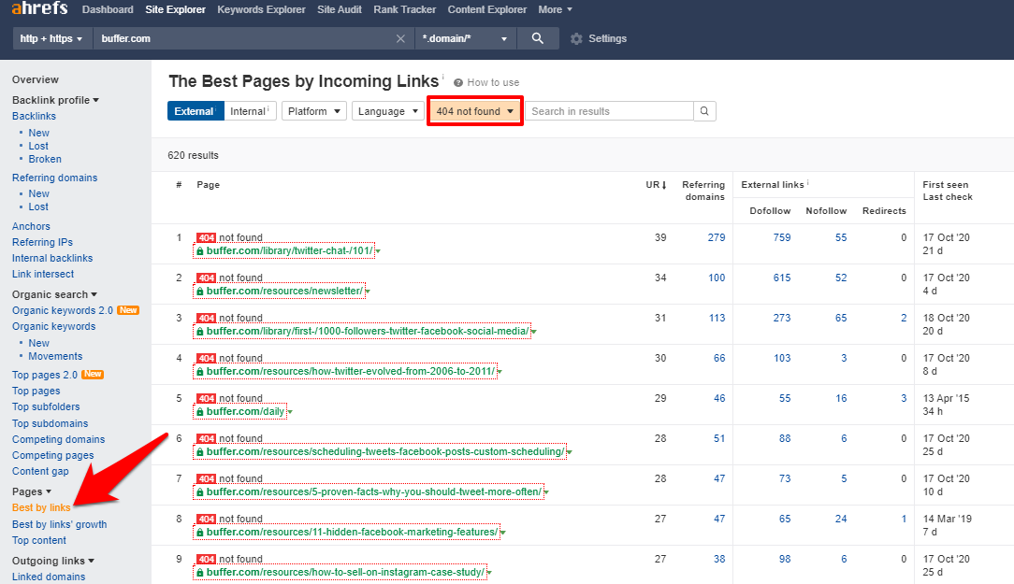The width and height of the screenshot is (1014, 584).
Task: Click the red 404 badge on row 1
Action: pyautogui.click(x=206, y=237)
